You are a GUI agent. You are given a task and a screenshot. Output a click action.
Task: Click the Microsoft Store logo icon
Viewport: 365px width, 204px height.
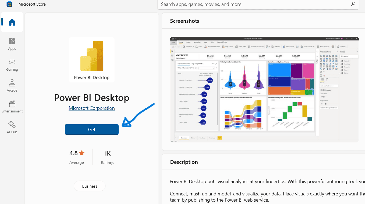tap(9, 4)
